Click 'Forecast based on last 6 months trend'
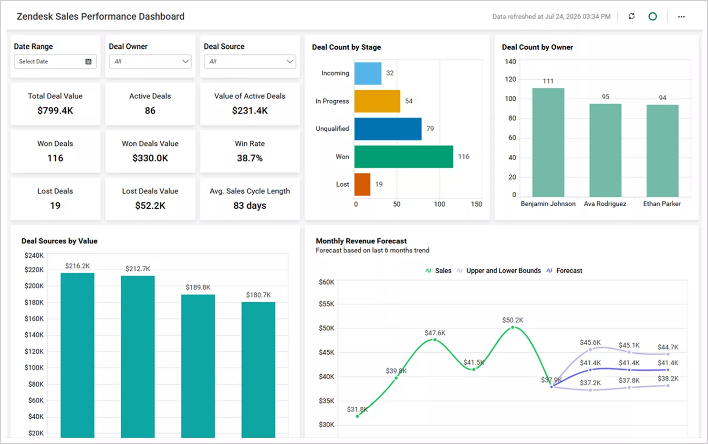Image resolution: width=708 pixels, height=444 pixels. tap(373, 250)
